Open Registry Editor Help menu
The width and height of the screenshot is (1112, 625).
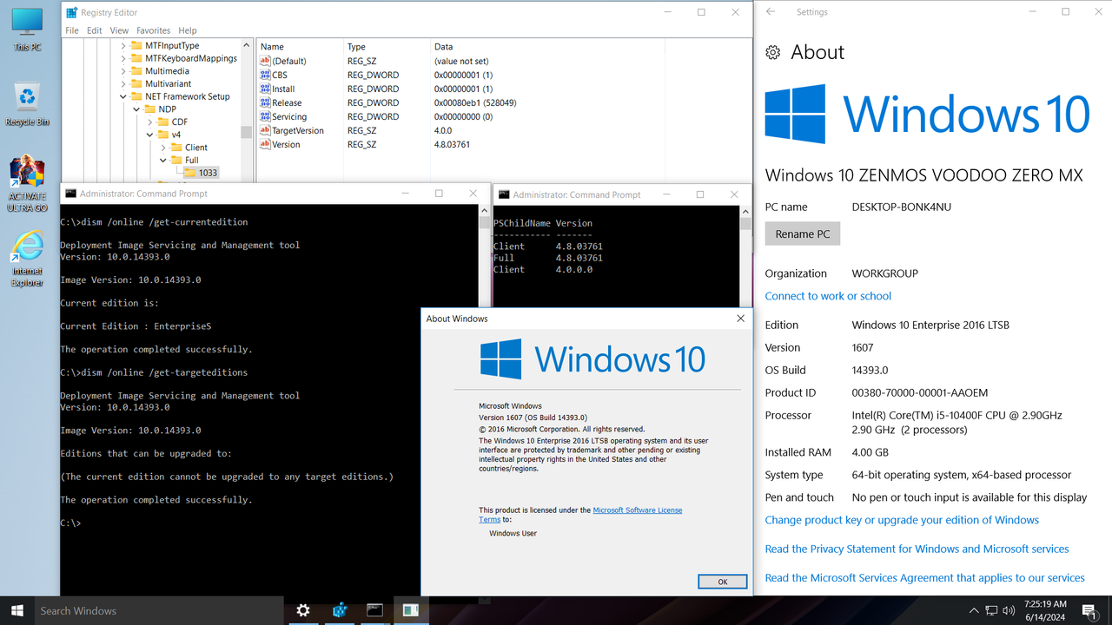point(188,30)
